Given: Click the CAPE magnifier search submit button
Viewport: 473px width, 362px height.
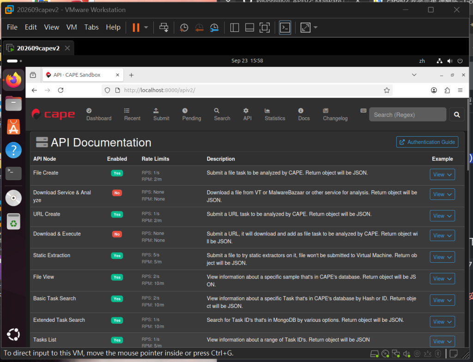Looking at the screenshot, I should pyautogui.click(x=457, y=115).
